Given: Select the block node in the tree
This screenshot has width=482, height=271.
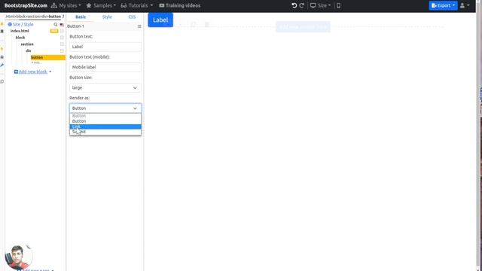Looking at the screenshot, I should coord(20,38).
